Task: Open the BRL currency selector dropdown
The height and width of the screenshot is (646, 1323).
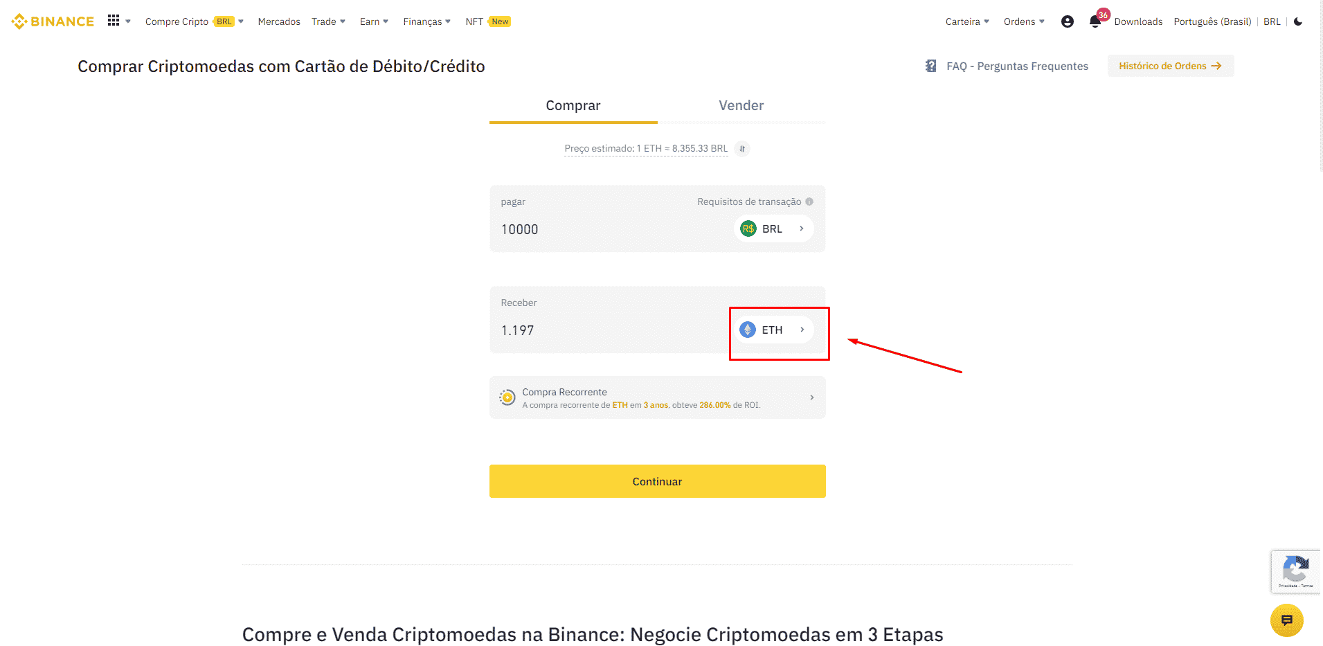Action: (773, 229)
